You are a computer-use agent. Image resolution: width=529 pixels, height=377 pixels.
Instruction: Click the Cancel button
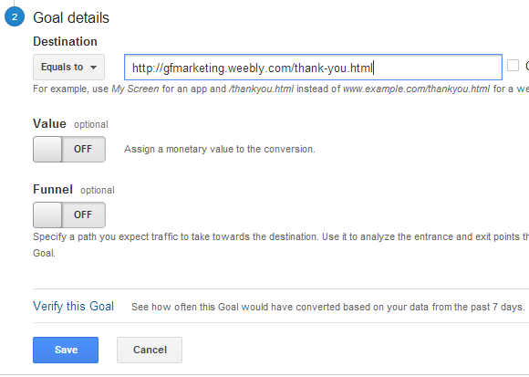[x=150, y=350]
